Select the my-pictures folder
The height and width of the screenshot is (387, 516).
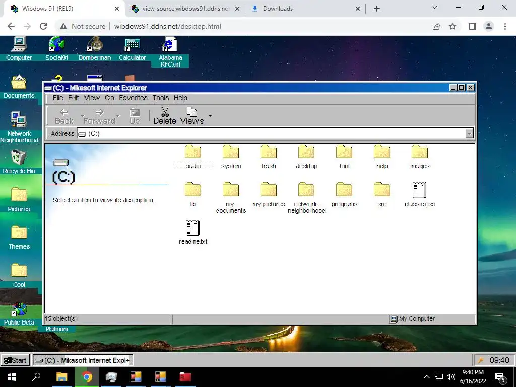pos(269,195)
